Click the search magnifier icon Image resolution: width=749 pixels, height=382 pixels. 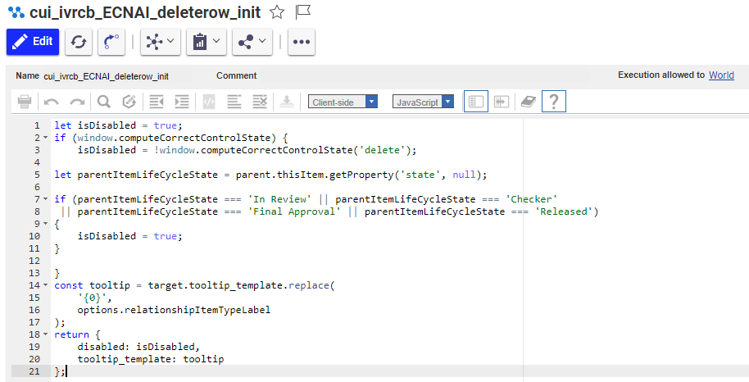(104, 102)
